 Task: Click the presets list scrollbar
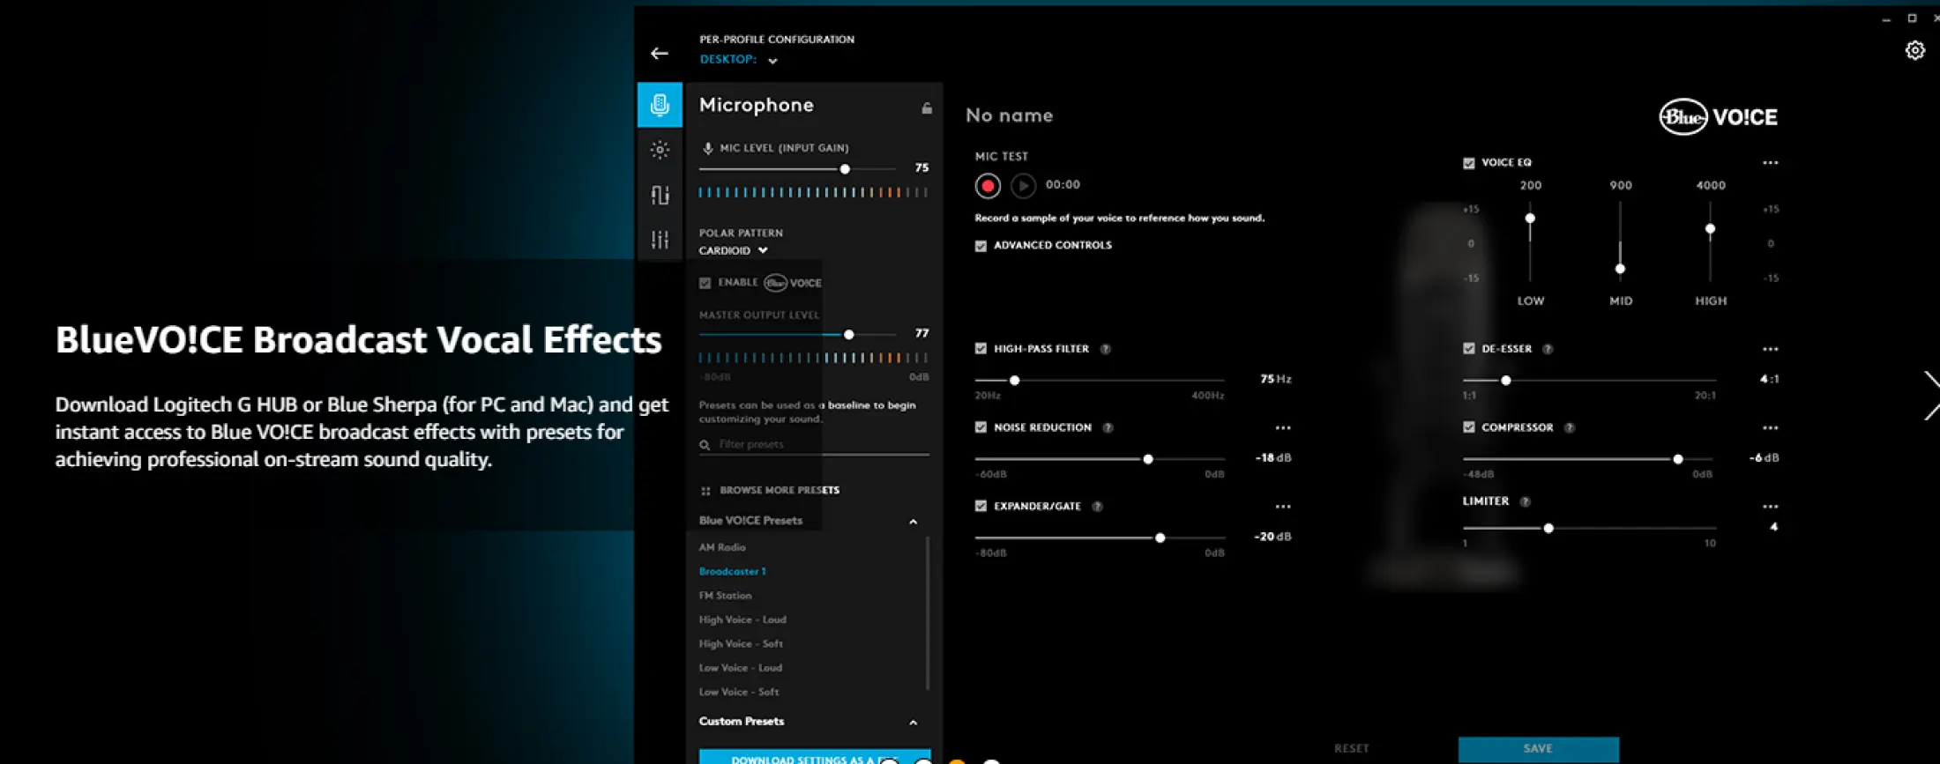point(928,613)
